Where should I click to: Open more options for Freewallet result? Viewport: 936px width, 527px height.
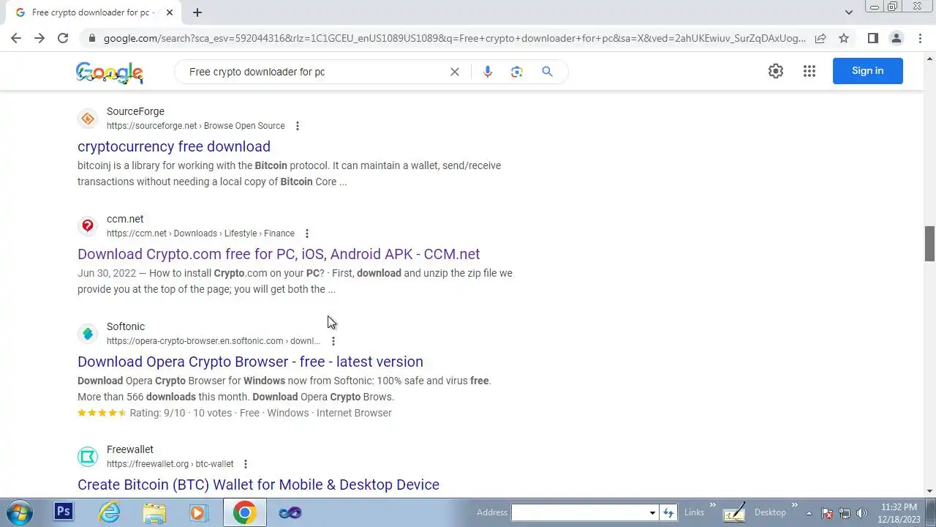(x=246, y=464)
